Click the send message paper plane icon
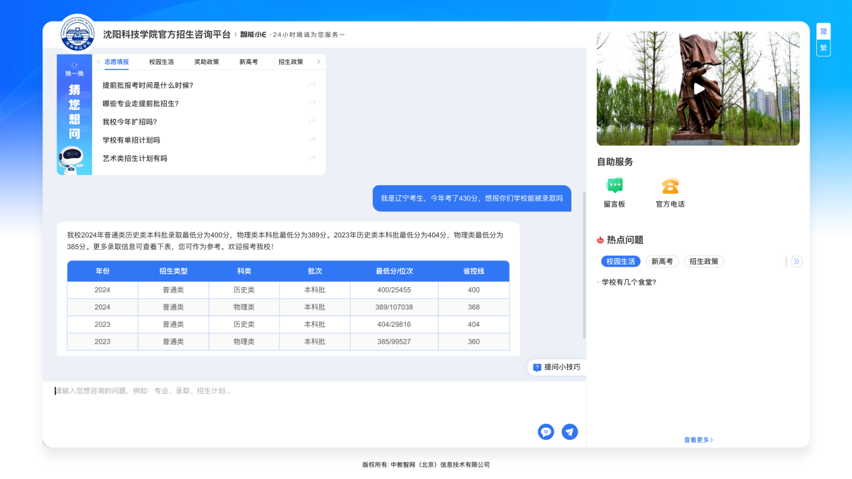This screenshot has height=479, width=852. [x=569, y=432]
